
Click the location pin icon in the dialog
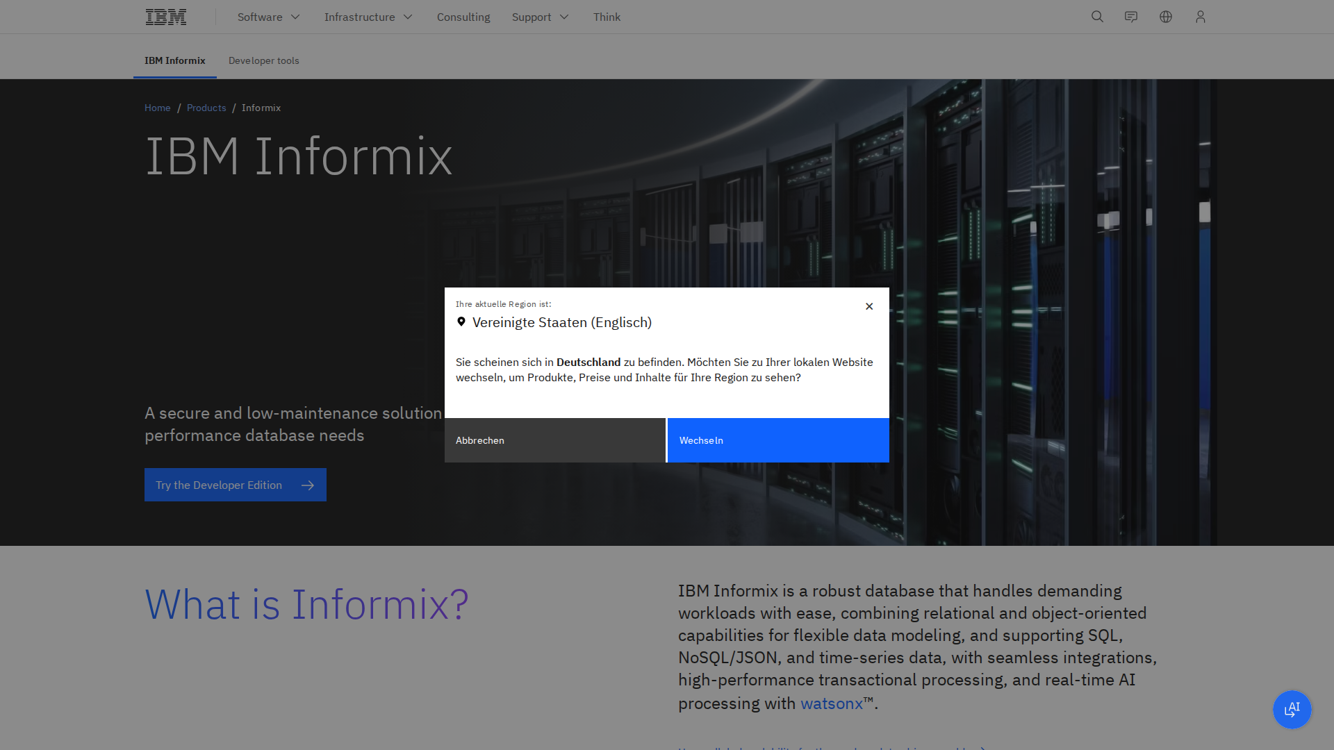[x=461, y=322]
